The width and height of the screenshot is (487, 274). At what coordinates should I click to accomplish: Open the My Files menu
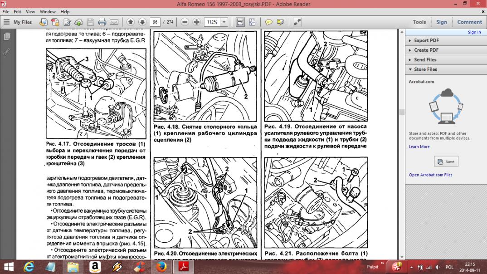[18, 22]
